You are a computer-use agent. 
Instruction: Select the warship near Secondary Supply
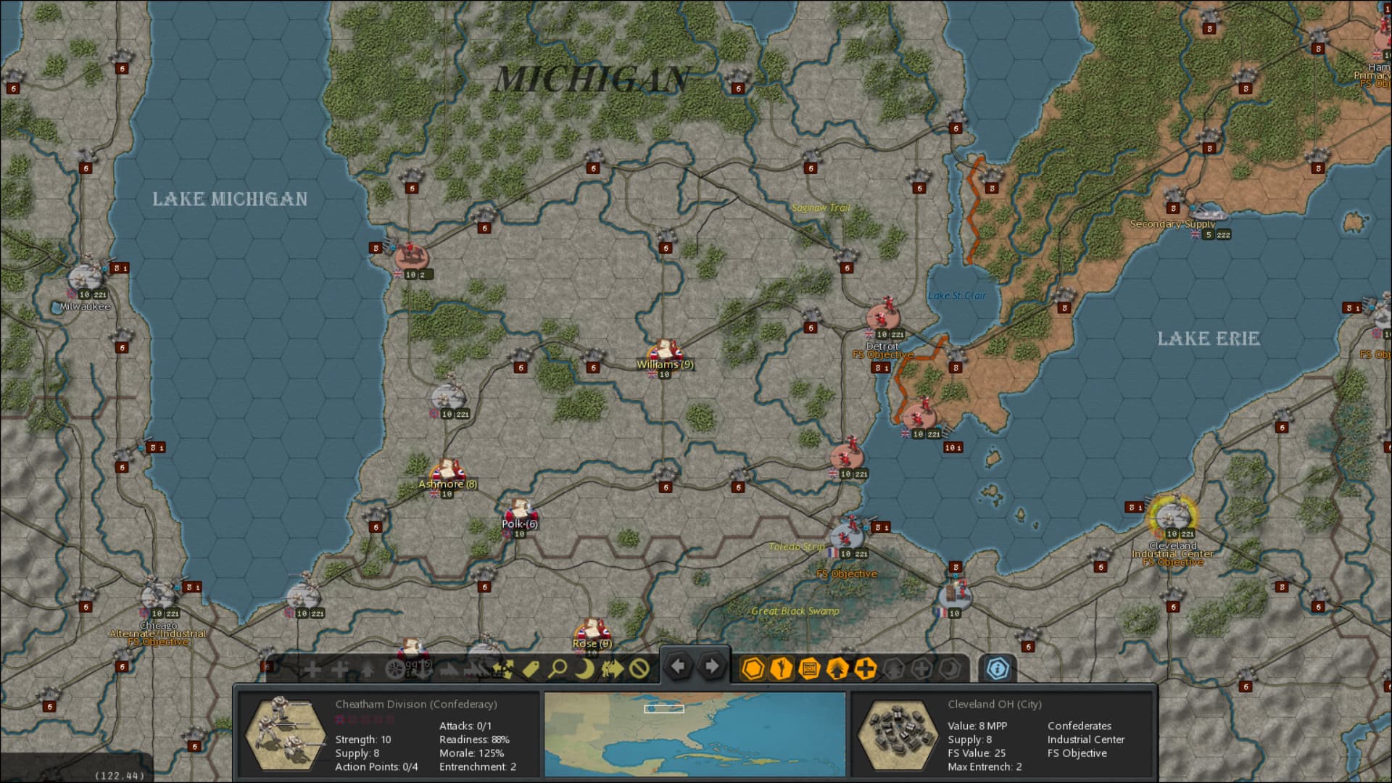click(1209, 215)
